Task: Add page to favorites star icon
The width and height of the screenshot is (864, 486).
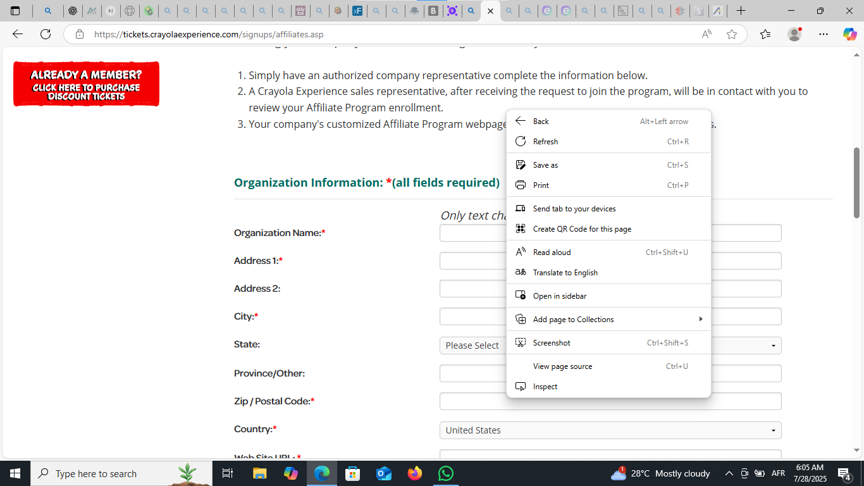Action: pos(732,34)
